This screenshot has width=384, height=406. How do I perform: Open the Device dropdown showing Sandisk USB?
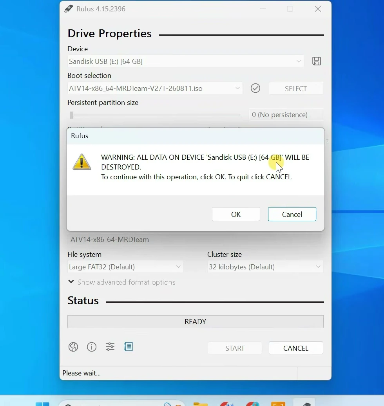click(x=185, y=61)
